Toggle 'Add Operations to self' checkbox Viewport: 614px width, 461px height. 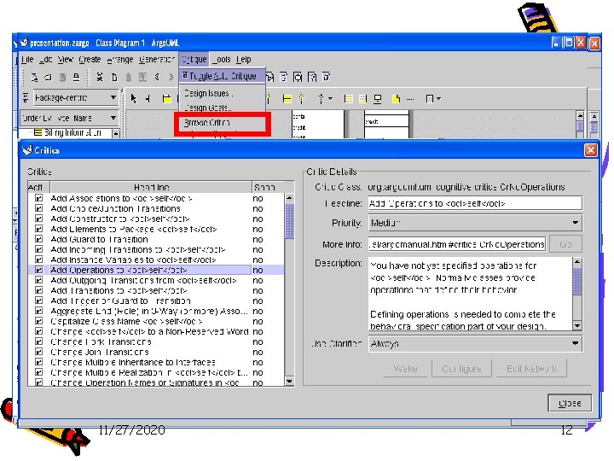38,270
